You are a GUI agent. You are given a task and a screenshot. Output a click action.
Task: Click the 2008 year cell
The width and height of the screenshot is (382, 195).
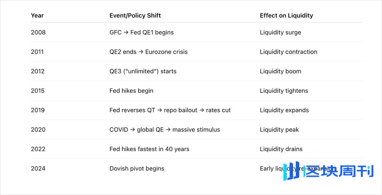(38, 32)
